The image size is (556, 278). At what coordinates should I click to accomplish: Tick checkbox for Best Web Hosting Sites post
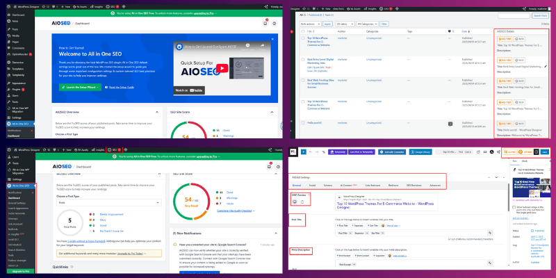(303, 80)
